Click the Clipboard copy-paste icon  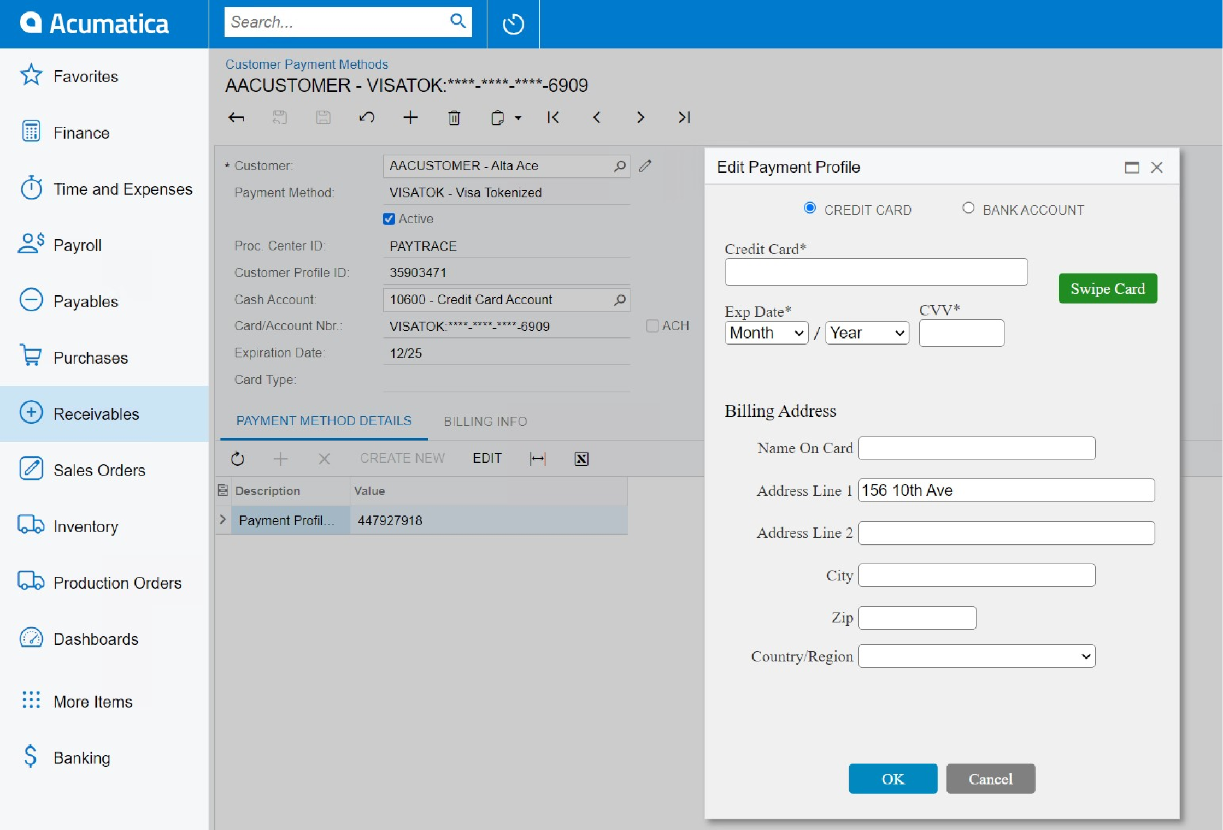[497, 117]
